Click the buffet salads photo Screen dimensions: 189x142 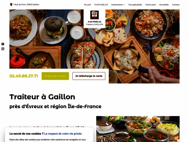tap(138, 129)
